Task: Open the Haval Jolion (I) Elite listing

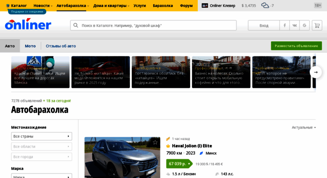Action: 192,146
